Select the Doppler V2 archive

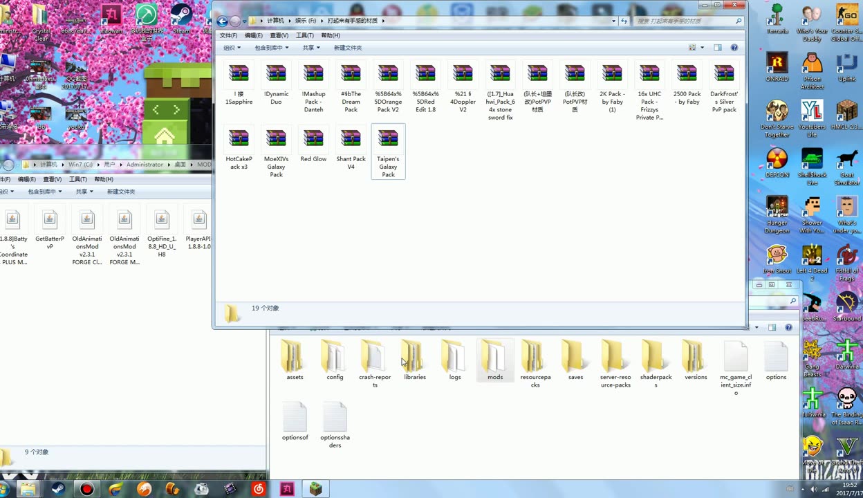pyautogui.click(x=463, y=87)
